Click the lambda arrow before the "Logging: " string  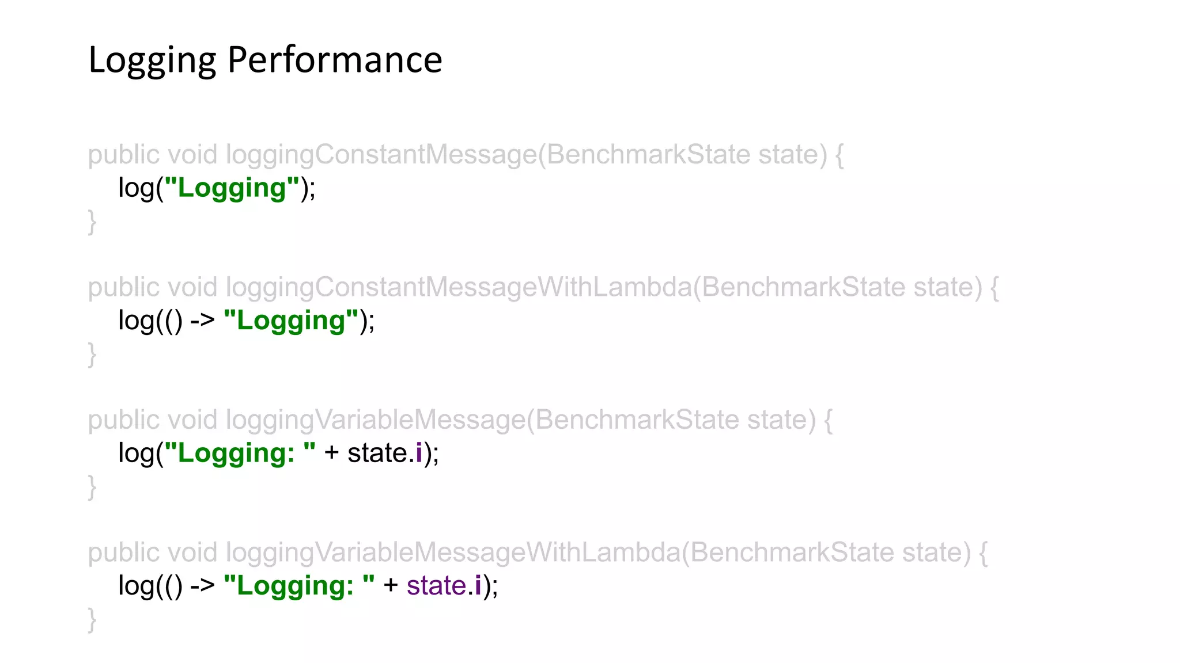(x=202, y=586)
